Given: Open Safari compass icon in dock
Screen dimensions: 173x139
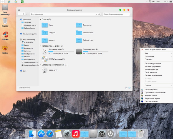Looking at the screenshot, I should click(x=50, y=133).
